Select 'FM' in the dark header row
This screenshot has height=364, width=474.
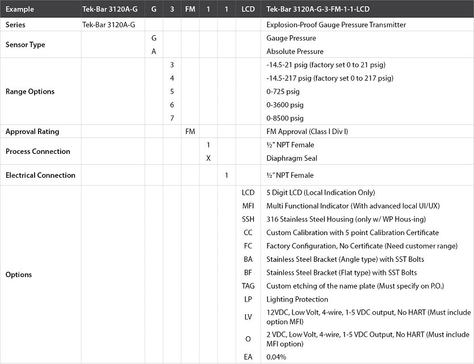coord(190,9)
